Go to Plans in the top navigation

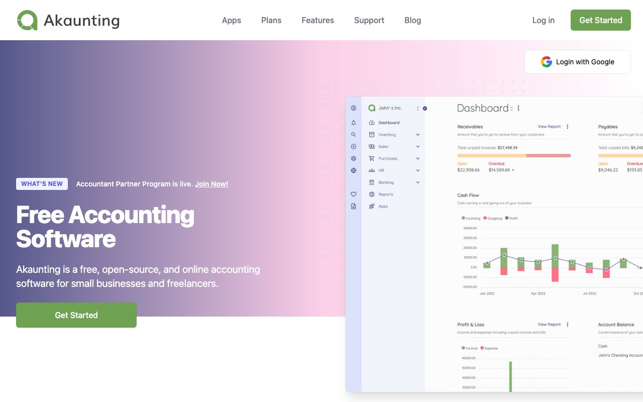pos(271,20)
